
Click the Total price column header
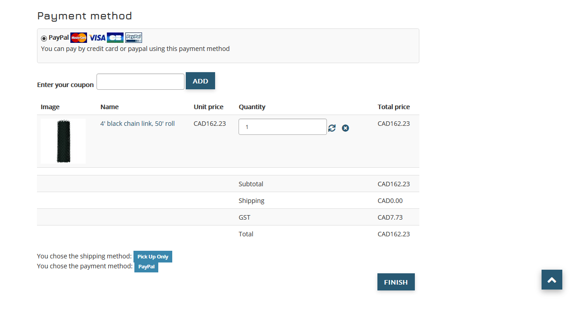[394, 107]
